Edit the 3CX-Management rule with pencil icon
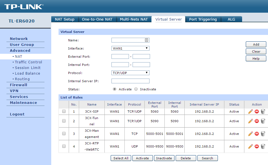268x165 pixels. pos(250,134)
